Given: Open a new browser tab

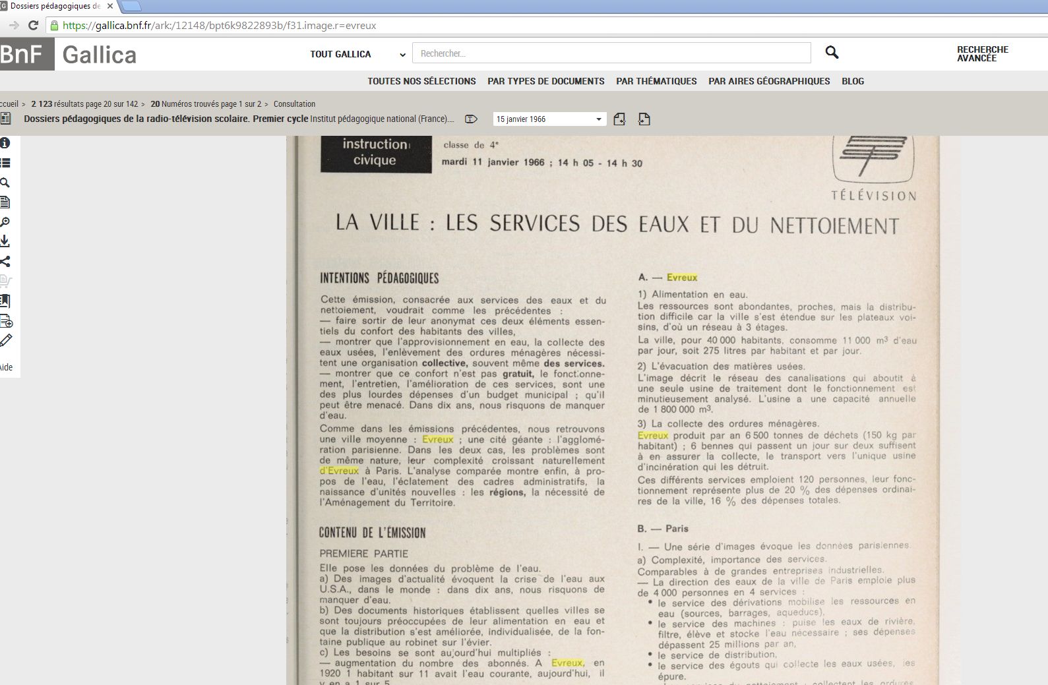Looking at the screenshot, I should point(131,7).
